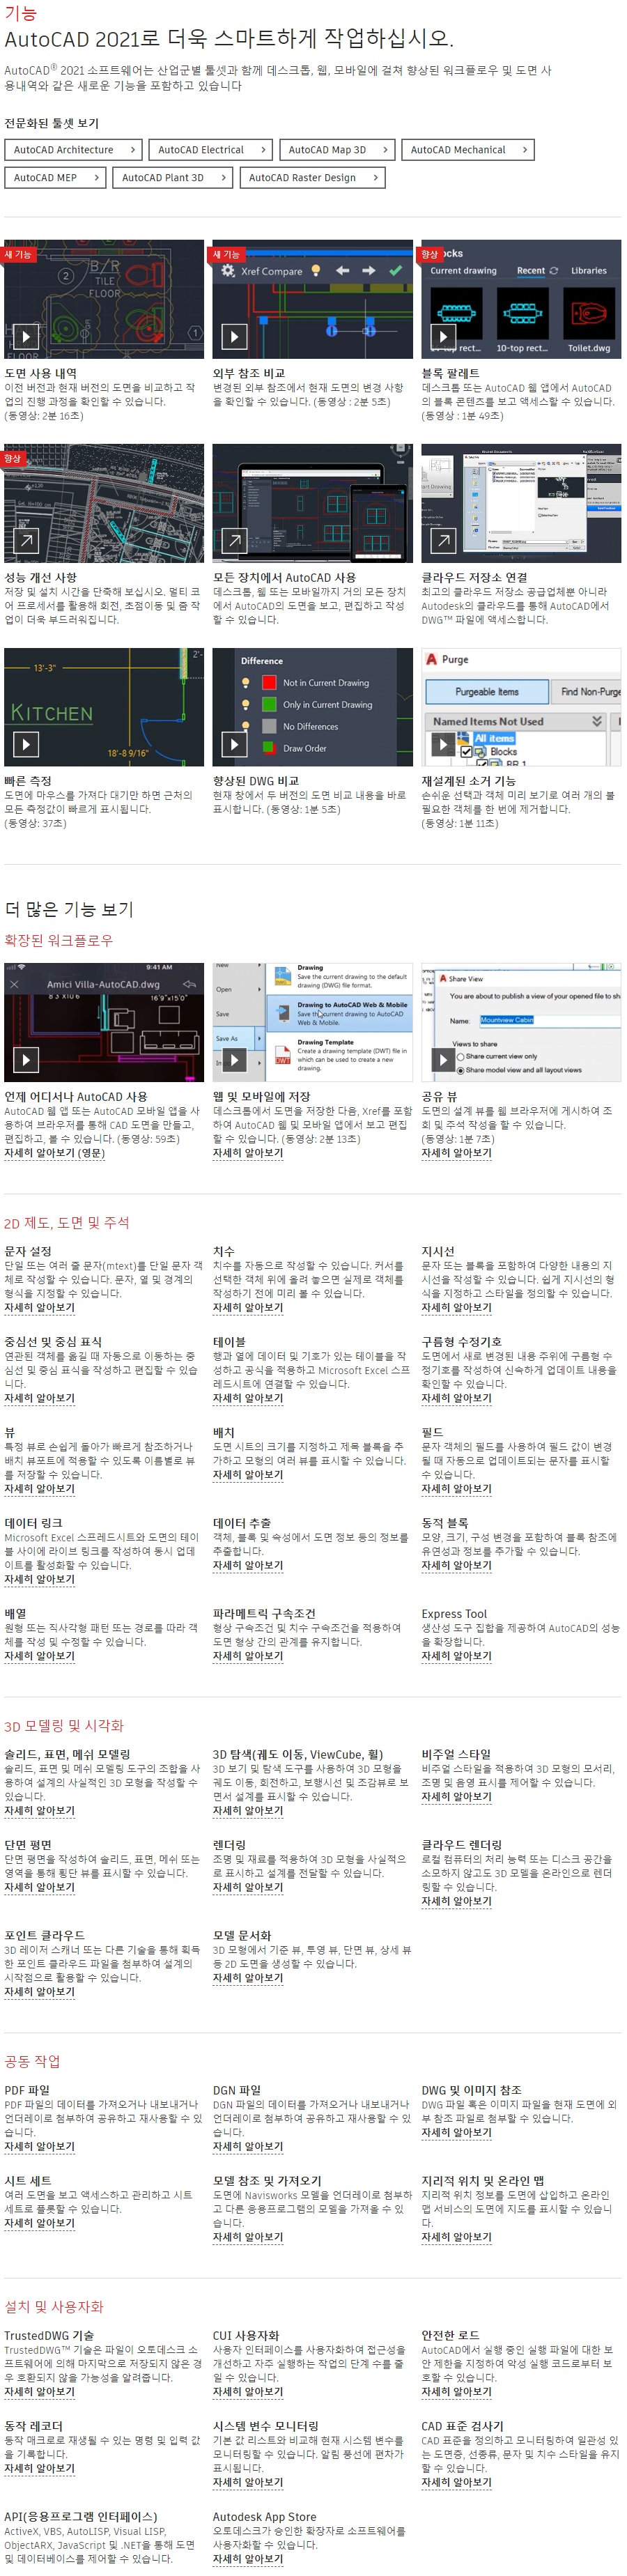Image resolution: width=627 pixels, height=2576 pixels.
Task: Open the AutoCAD Mechanical toolset
Action: point(468,150)
